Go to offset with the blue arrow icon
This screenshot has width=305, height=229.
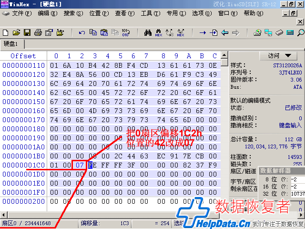203,32
